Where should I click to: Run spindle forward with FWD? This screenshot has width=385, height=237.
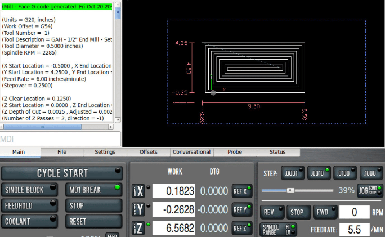pyautogui.click(x=325, y=212)
